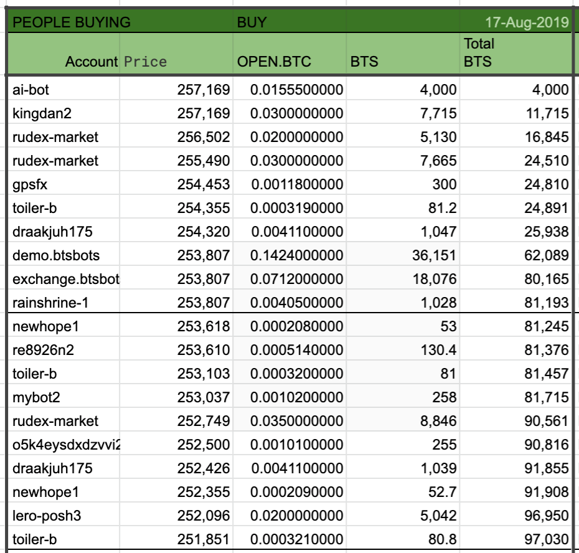The height and width of the screenshot is (553, 579).
Task: Click draakjuh175 cell priced 254,320
Action: click(x=64, y=231)
